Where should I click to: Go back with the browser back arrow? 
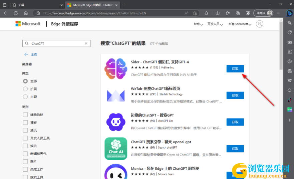tap(6, 13)
